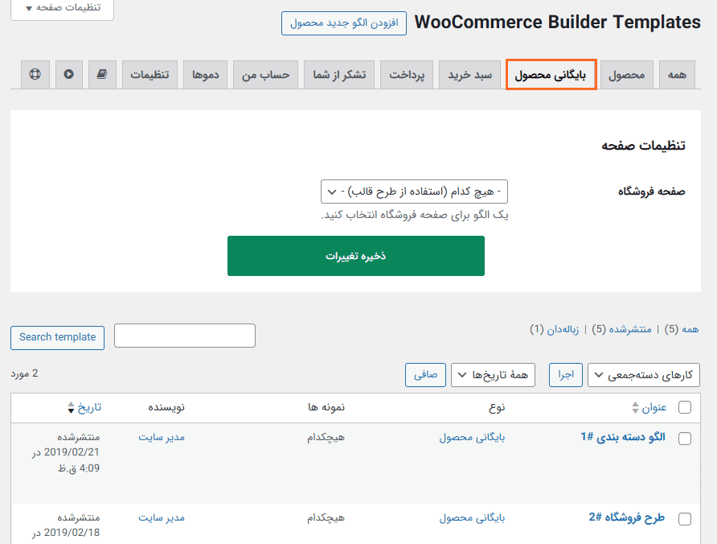
Task: Click افزودن الگو جدید محصول button
Action: (x=344, y=23)
